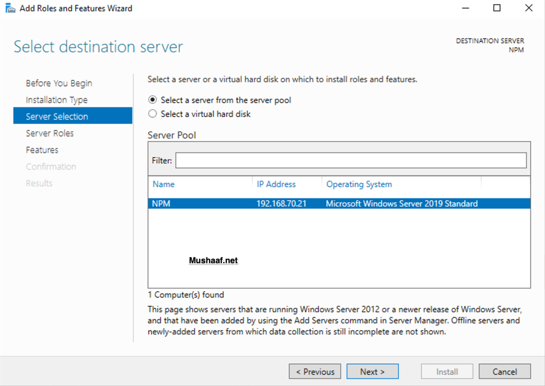Viewport: 545px width, 386px height.
Task: Select the NPM server row
Action: click(257, 203)
